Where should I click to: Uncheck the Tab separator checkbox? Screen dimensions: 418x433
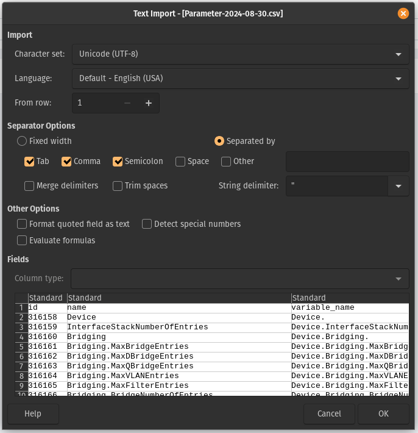29,162
